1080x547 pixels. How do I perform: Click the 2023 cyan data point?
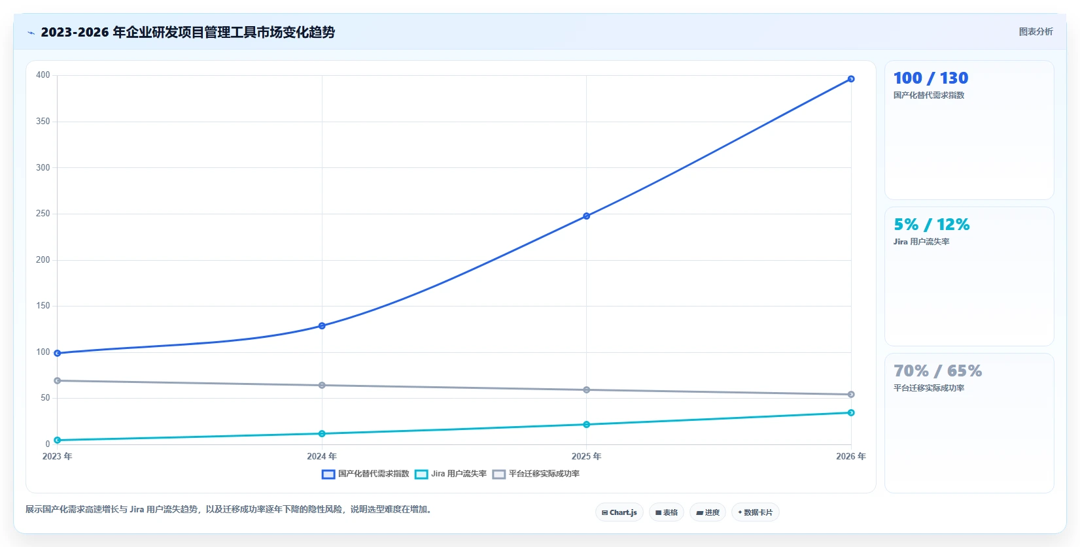(x=58, y=440)
